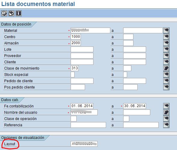The height and width of the screenshot is (150, 177).
Task: Open multiple selection arrow for Clase de operación
Action: click(x=166, y=118)
